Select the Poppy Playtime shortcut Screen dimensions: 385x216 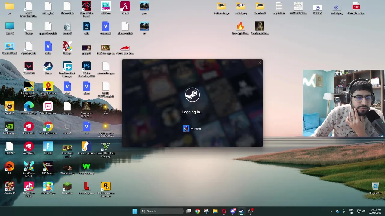[x=48, y=88]
